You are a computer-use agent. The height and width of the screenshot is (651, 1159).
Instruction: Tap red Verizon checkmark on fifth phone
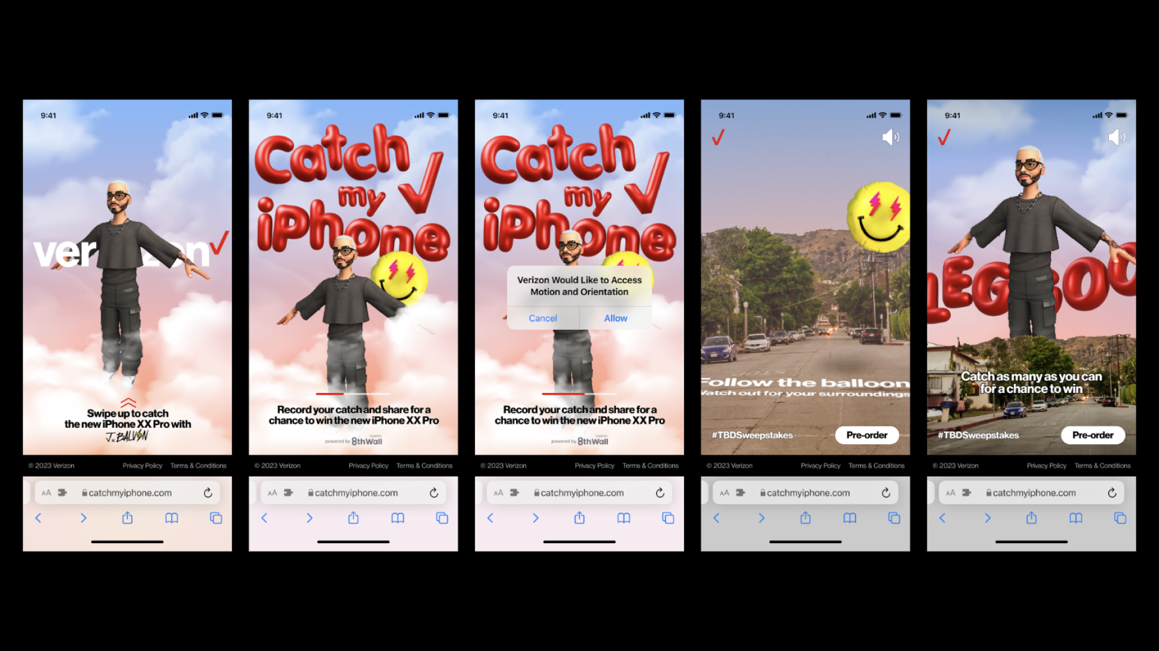(944, 138)
